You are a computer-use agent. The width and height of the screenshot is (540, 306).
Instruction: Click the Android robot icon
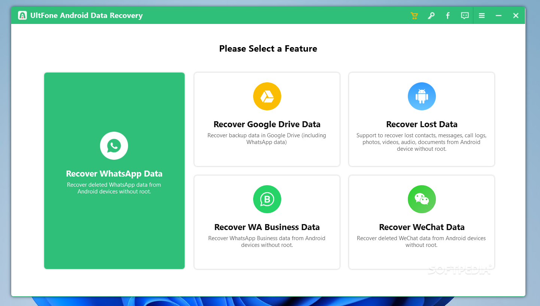(422, 96)
